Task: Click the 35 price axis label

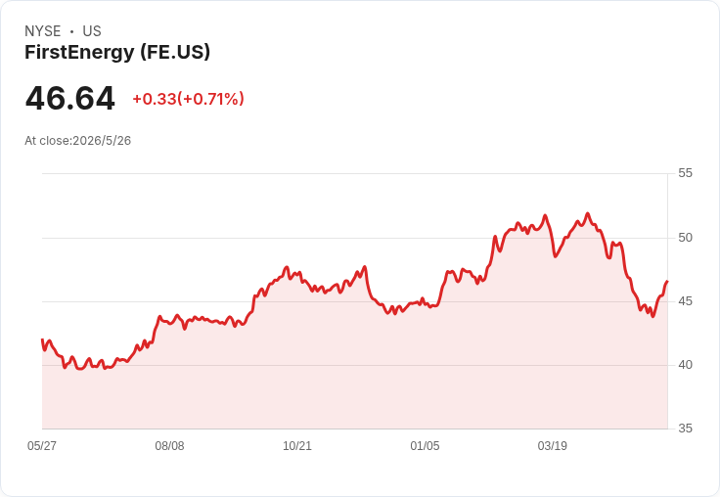Action: 685,429
